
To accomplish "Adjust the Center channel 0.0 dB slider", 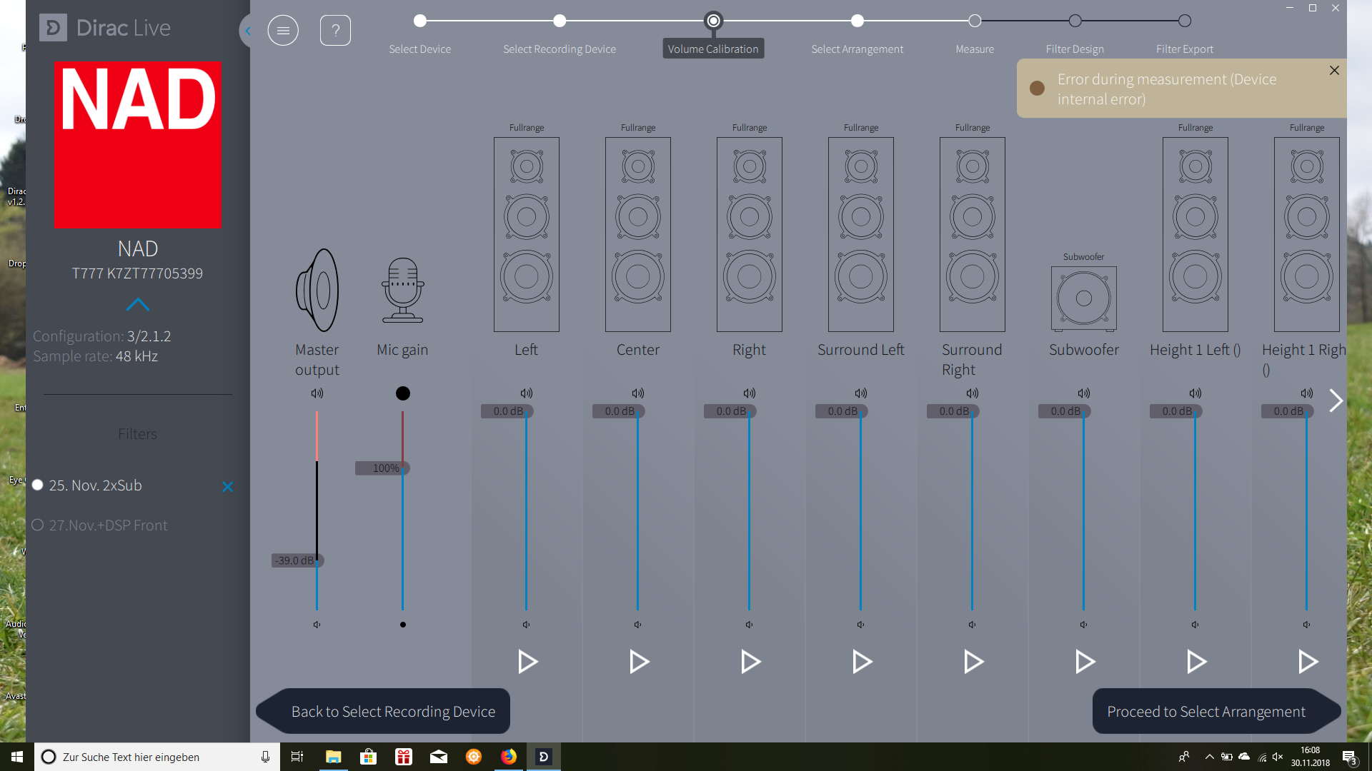I will click(x=618, y=411).
